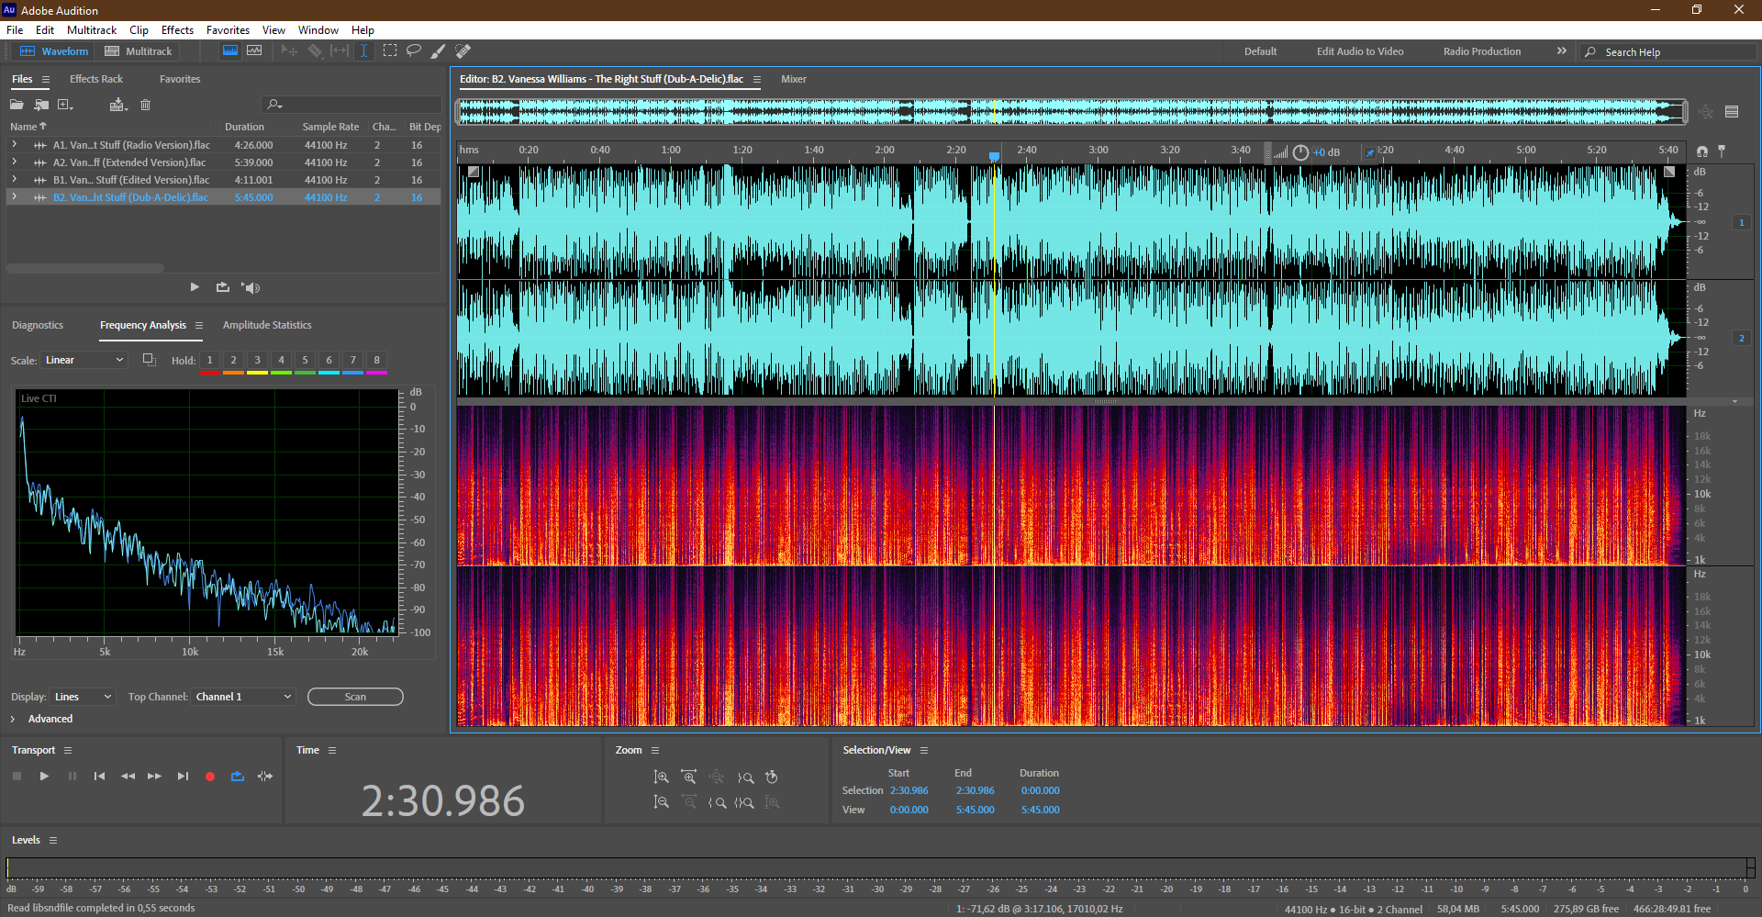
Task: Click the red Record button
Action: [210, 777]
